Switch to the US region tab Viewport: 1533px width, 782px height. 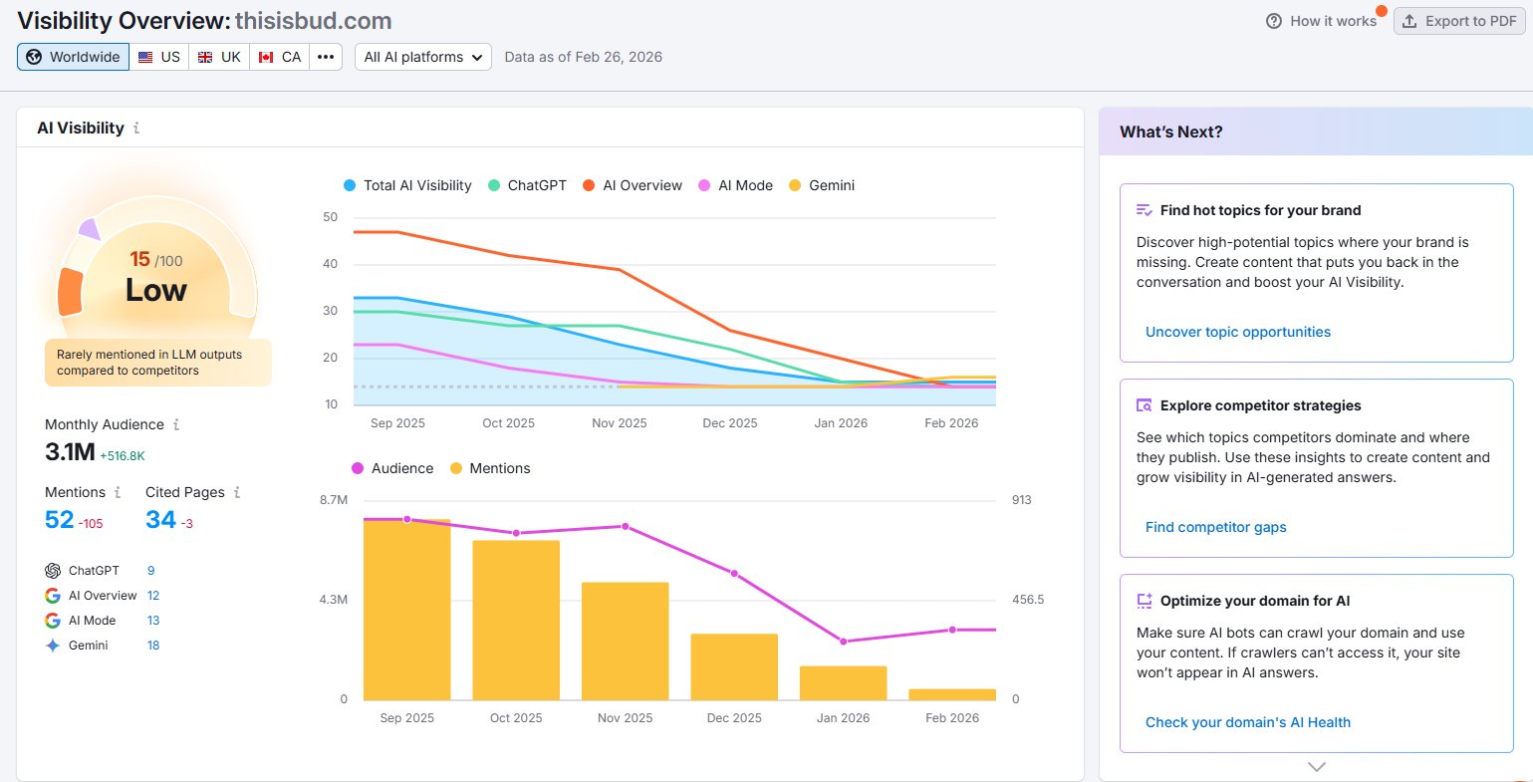[x=159, y=57]
